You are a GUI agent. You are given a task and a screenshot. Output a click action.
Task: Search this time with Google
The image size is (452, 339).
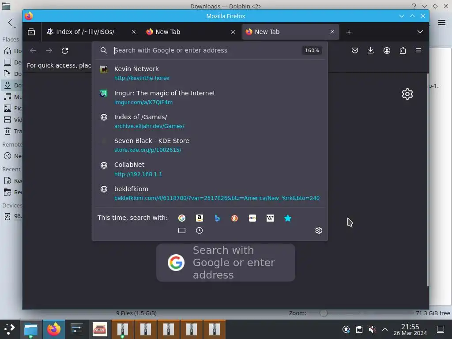(x=181, y=218)
